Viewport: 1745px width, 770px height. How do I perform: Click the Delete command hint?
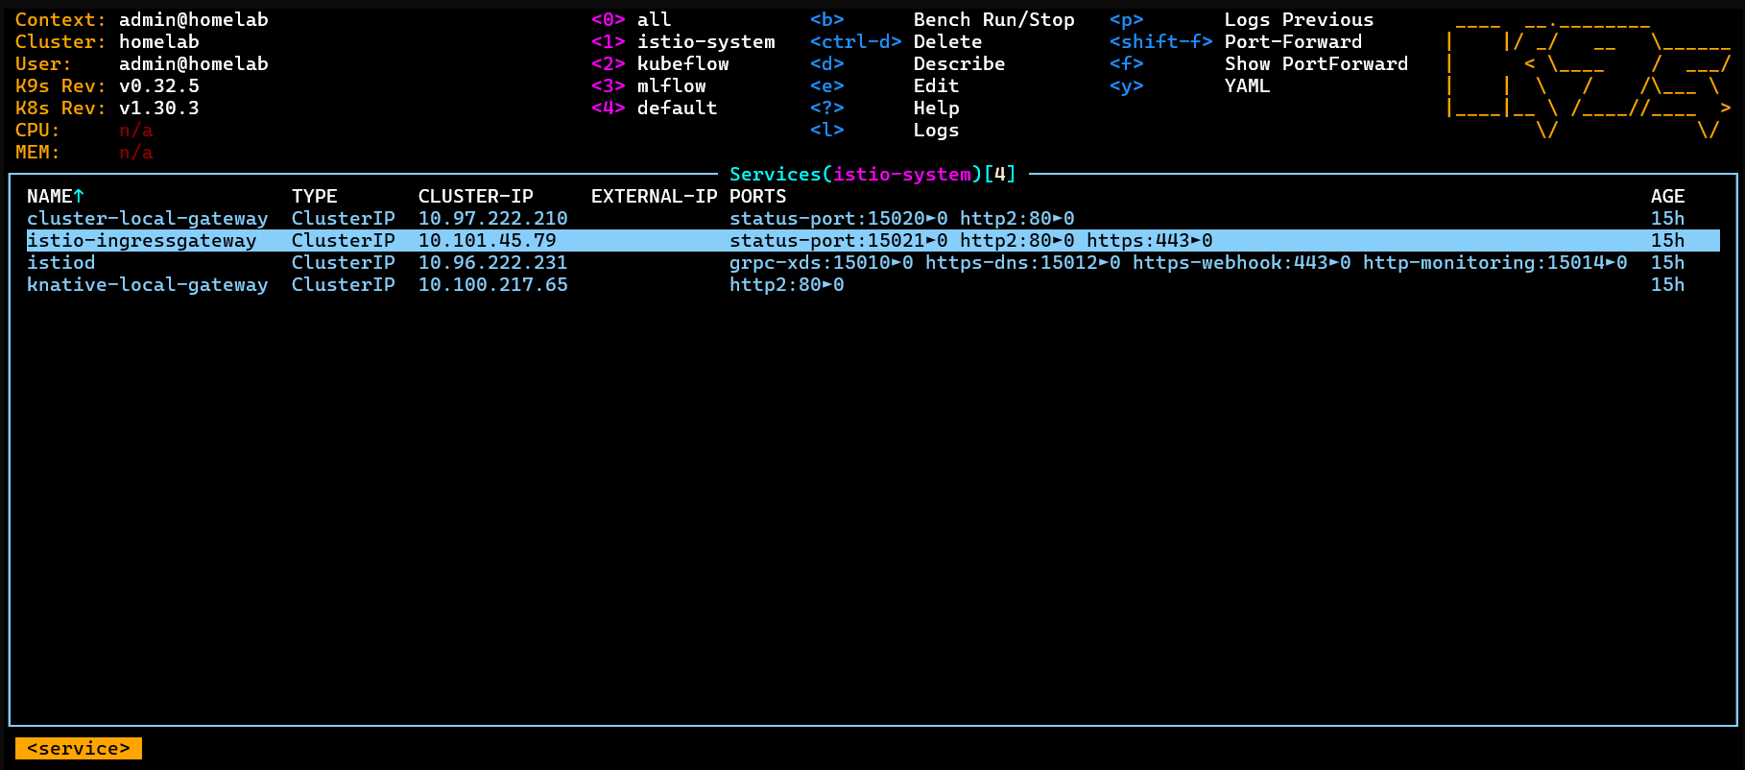[x=948, y=42]
